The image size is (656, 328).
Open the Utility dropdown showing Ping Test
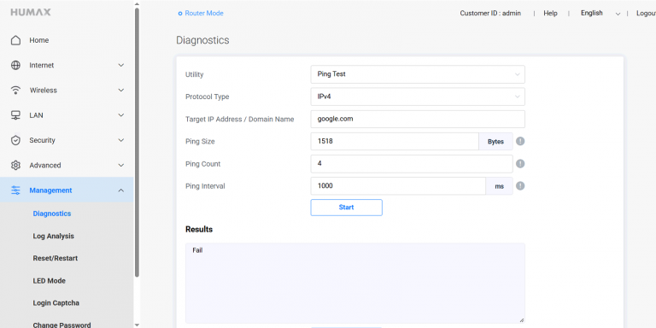418,74
